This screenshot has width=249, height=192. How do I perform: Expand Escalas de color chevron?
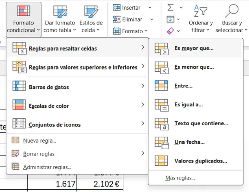click(x=143, y=105)
